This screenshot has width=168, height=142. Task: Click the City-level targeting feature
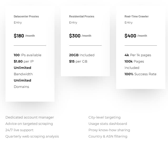pos(105,117)
